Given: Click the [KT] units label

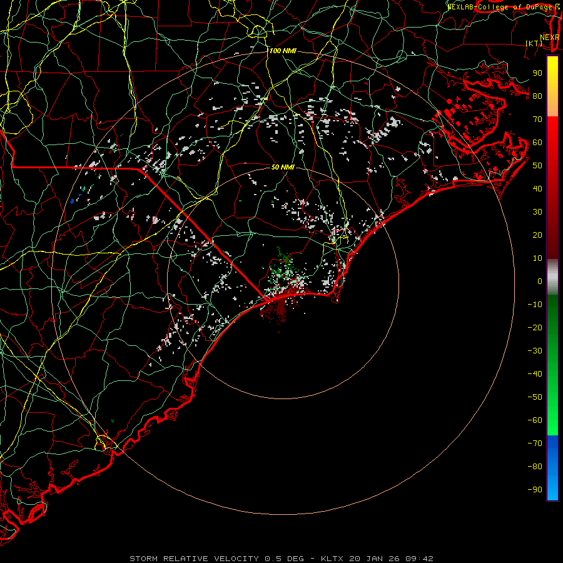Looking at the screenshot, I should pos(534,43).
